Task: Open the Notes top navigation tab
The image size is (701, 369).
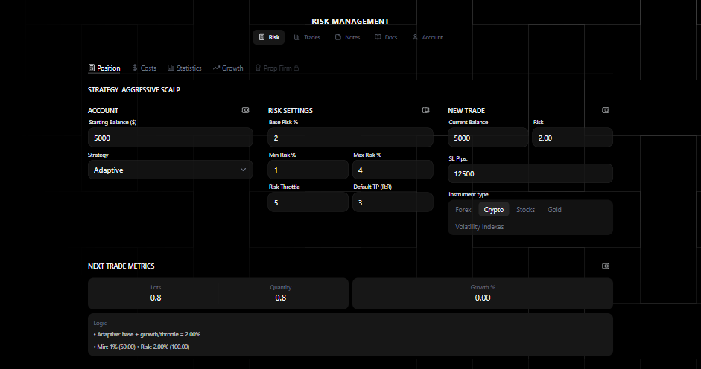Action: (x=347, y=37)
